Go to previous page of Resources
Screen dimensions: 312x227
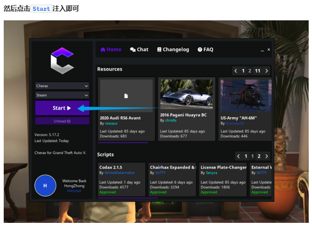[x=236, y=71]
